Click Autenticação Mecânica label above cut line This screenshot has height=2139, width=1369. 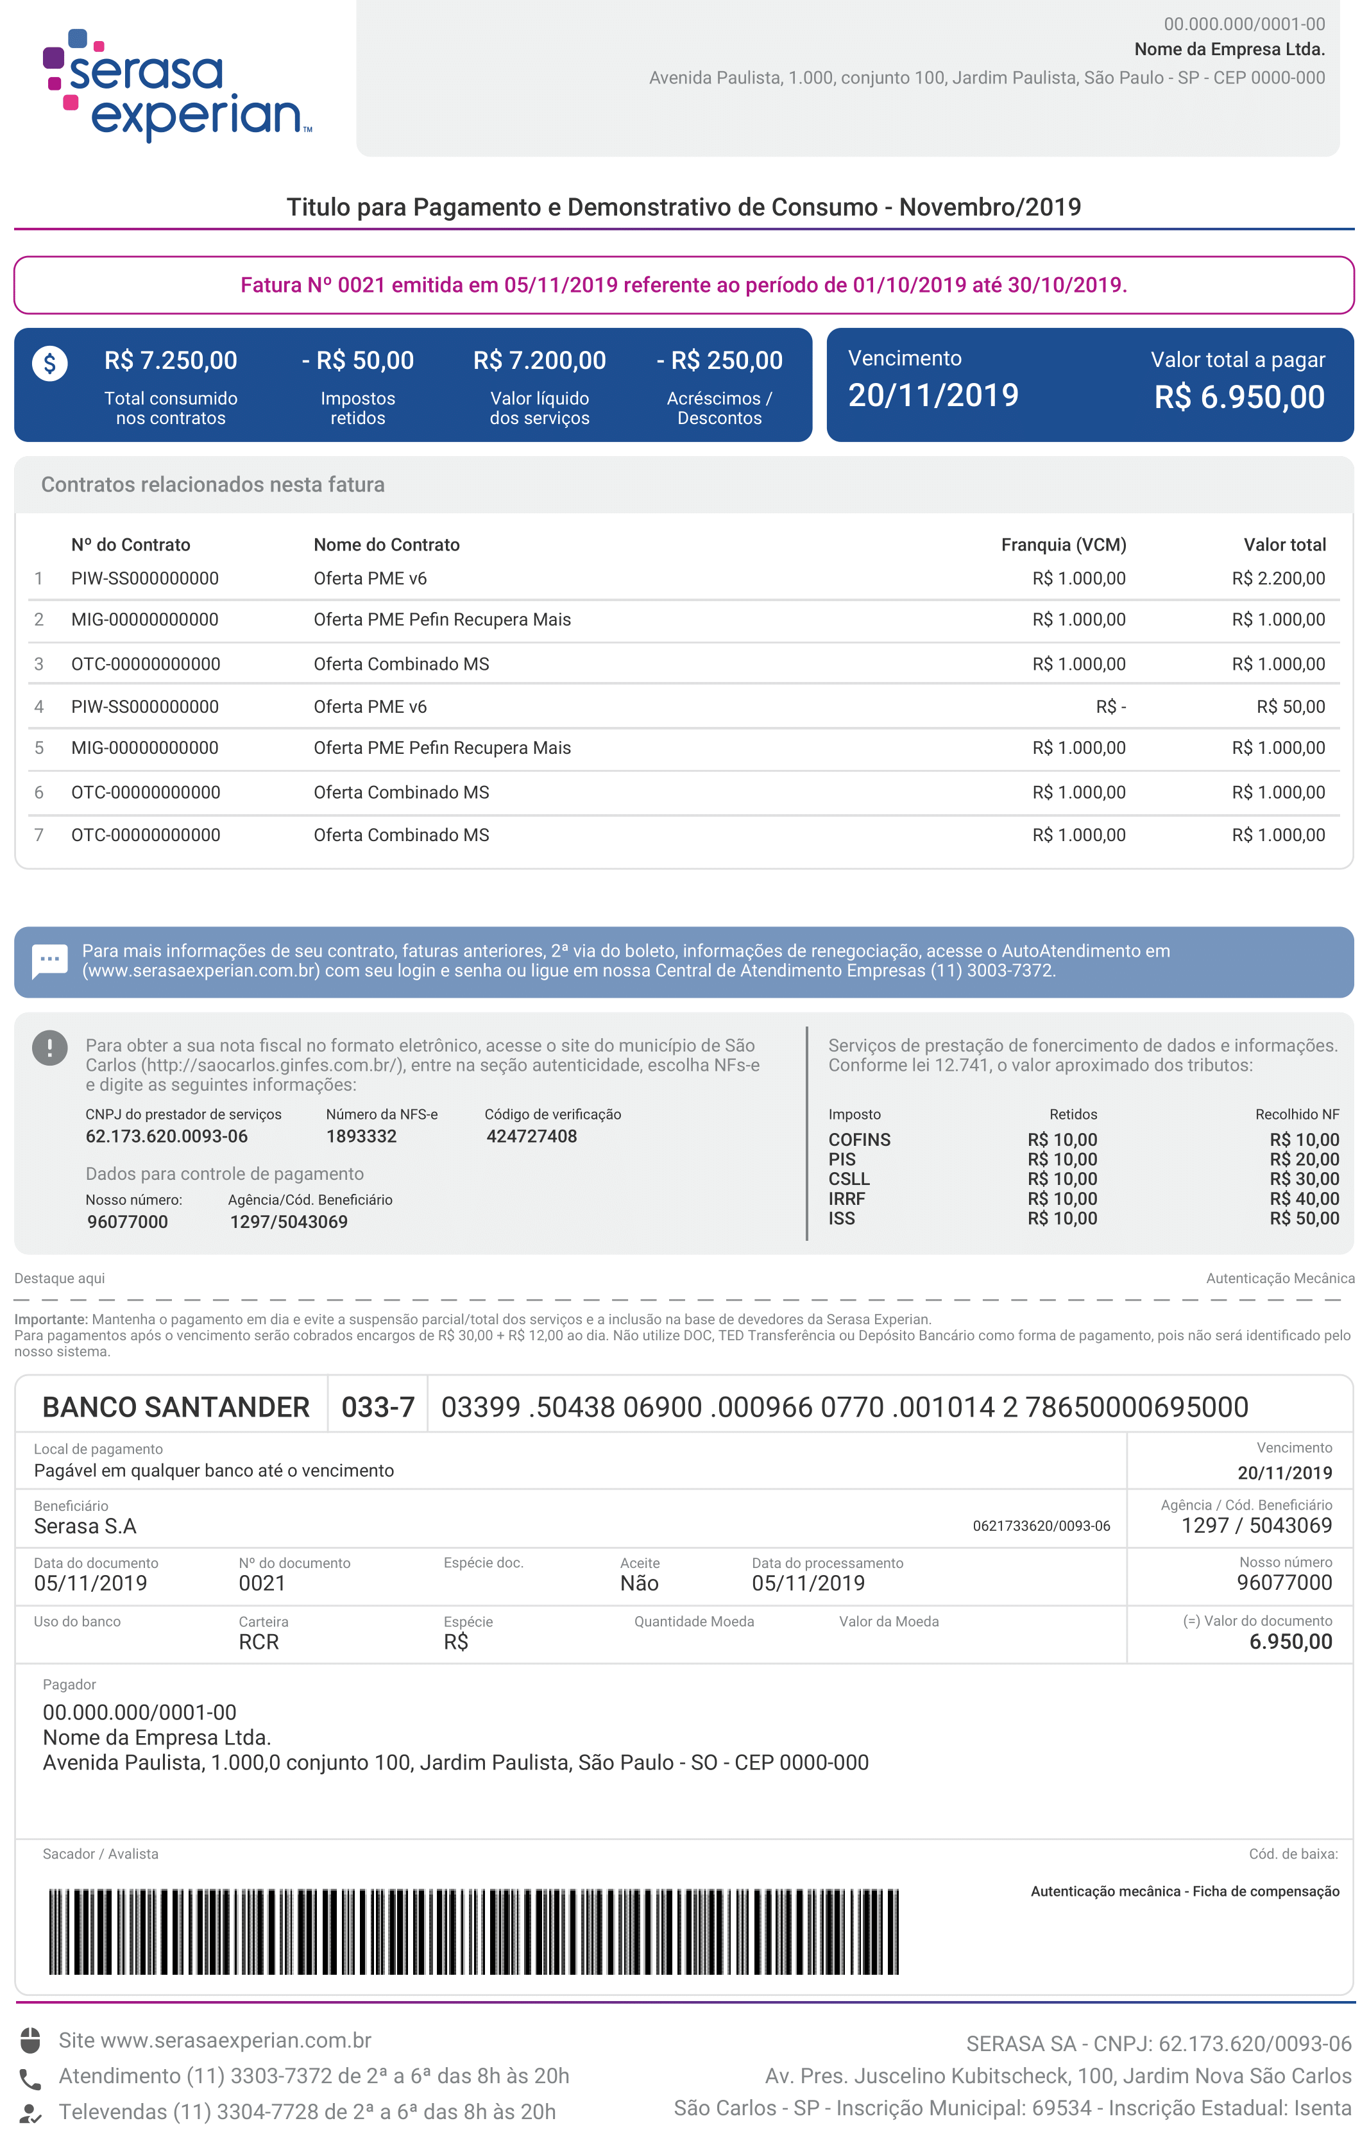(x=1280, y=1279)
